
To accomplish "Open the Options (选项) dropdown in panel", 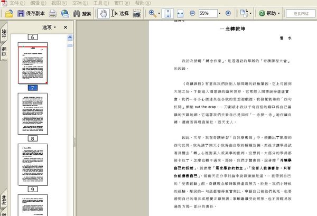I will click(x=49, y=27).
